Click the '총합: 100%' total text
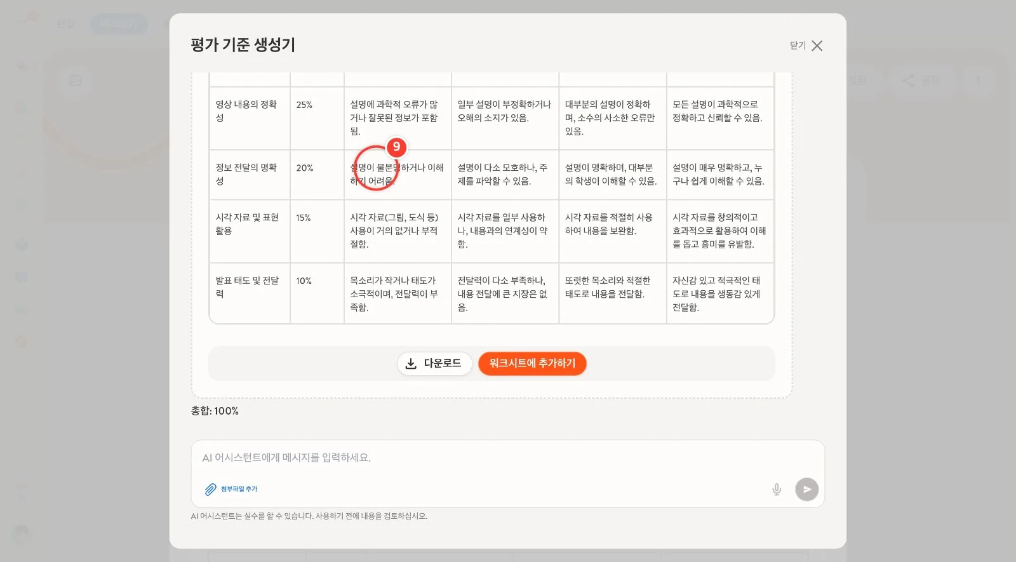1016x562 pixels. click(x=215, y=411)
